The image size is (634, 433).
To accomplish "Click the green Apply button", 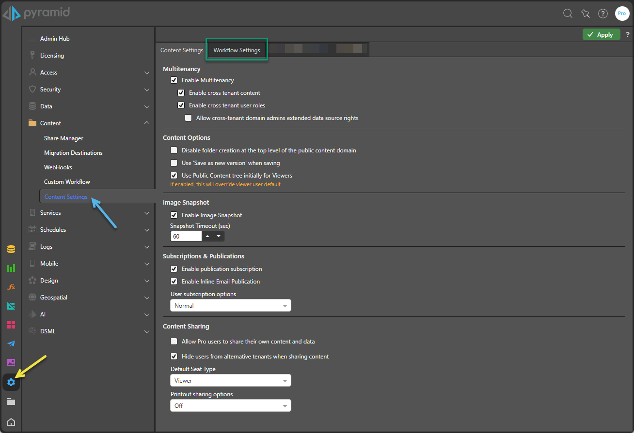I will [x=601, y=34].
